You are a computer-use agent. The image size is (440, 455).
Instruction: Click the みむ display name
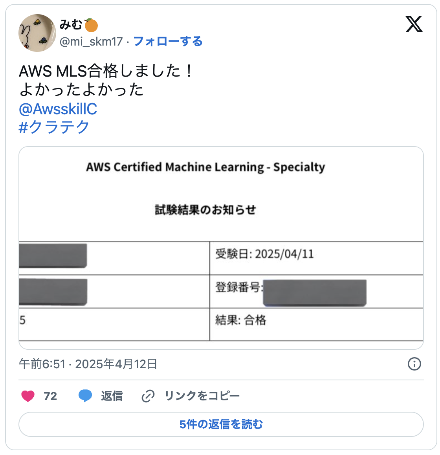(71, 25)
